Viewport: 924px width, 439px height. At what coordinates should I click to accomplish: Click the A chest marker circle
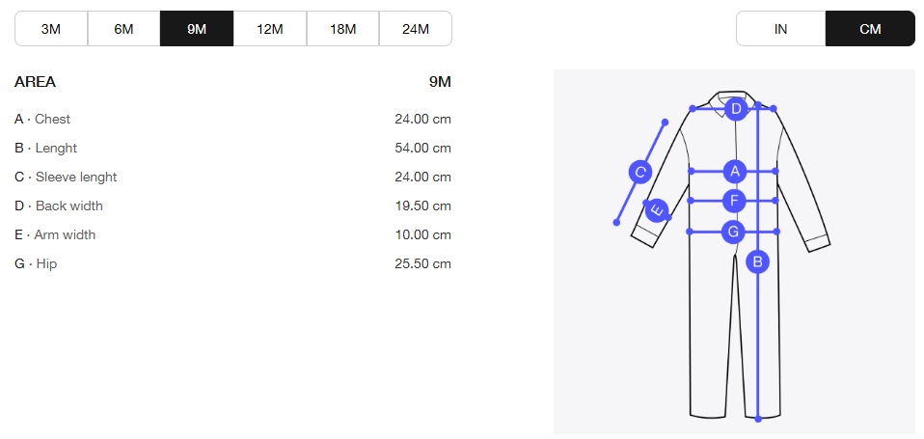pos(735,172)
